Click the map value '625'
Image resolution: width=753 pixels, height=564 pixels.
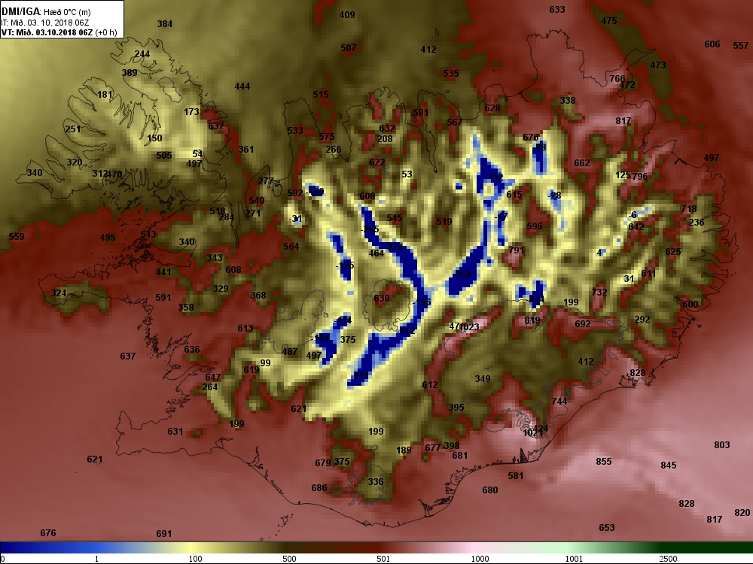(673, 252)
